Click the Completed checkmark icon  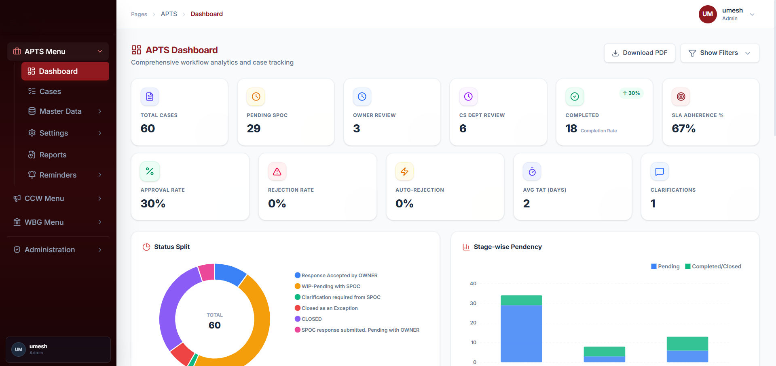[x=575, y=96]
